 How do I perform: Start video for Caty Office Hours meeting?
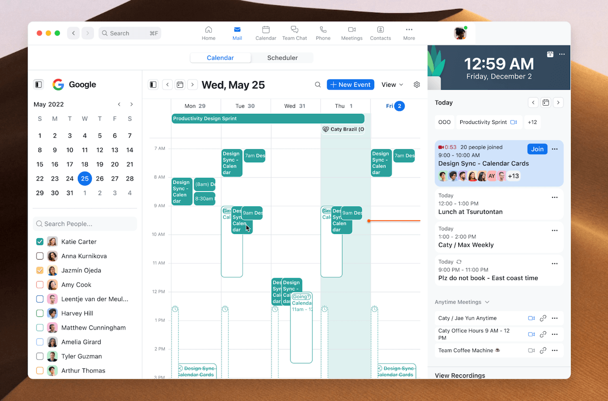532,335
